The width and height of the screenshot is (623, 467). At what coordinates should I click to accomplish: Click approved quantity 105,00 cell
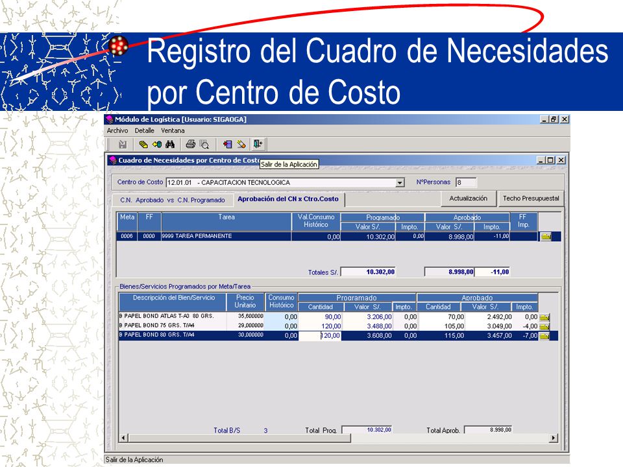coord(441,326)
